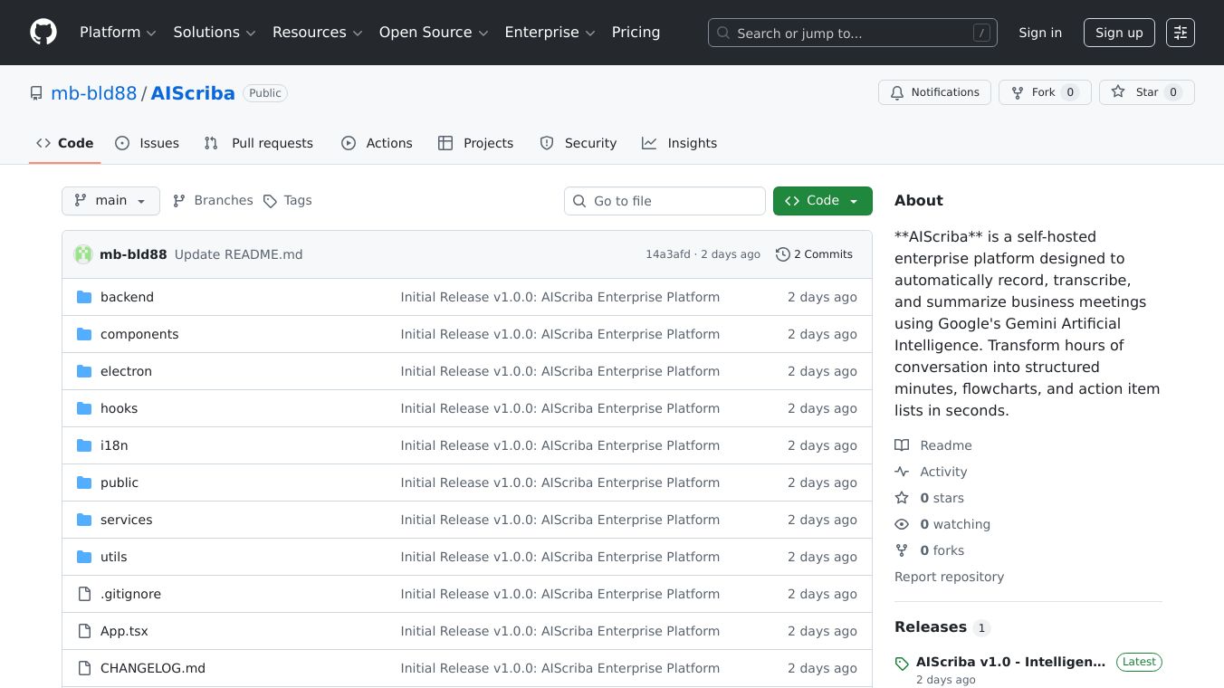This screenshot has height=688, width=1224.
Task: Open the appearance settings icon in header
Action: coord(1180,33)
